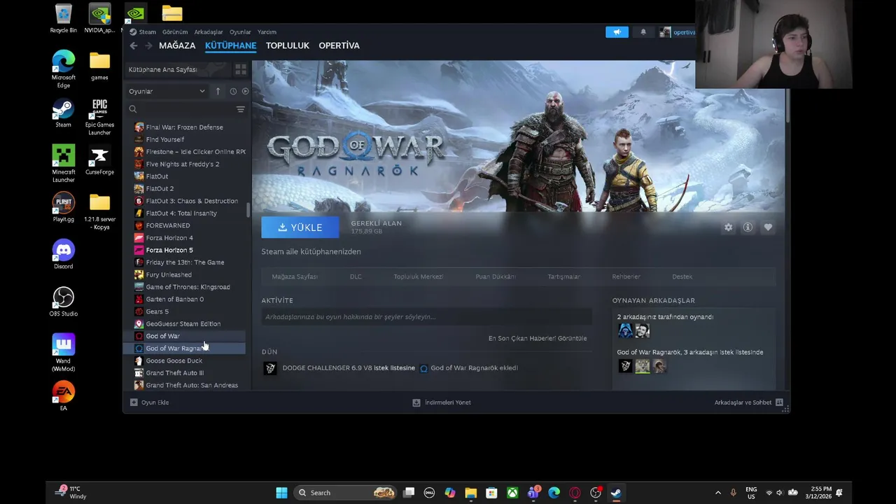The image size is (896, 504).
Task: Open the Mağaza Sayfası link
Action: pos(295,276)
